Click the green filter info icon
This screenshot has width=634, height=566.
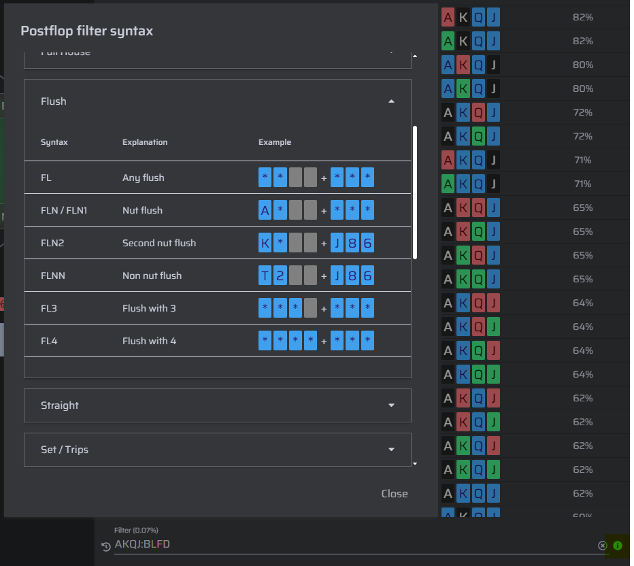(618, 546)
